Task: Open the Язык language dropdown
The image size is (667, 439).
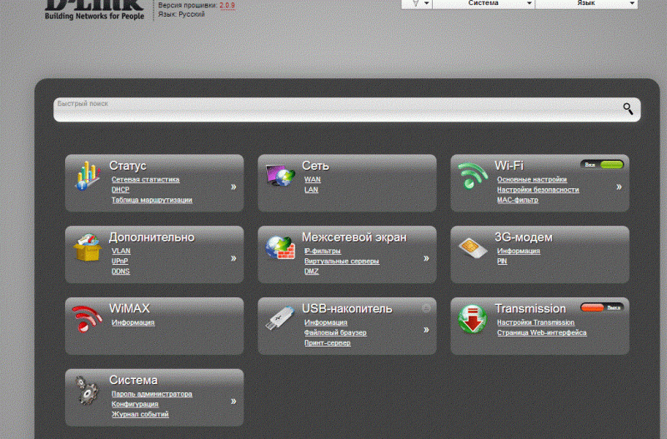Action: tap(597, 3)
